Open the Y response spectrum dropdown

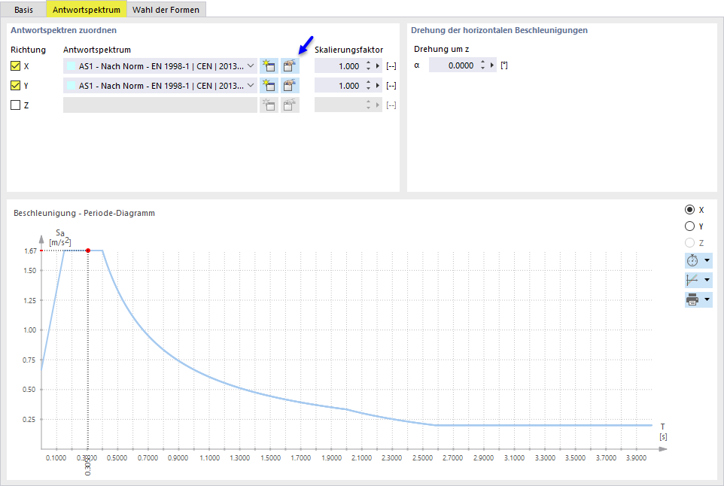pos(251,85)
